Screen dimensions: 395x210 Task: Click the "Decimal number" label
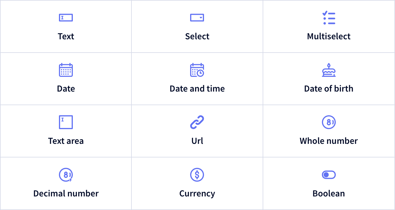[66, 193]
